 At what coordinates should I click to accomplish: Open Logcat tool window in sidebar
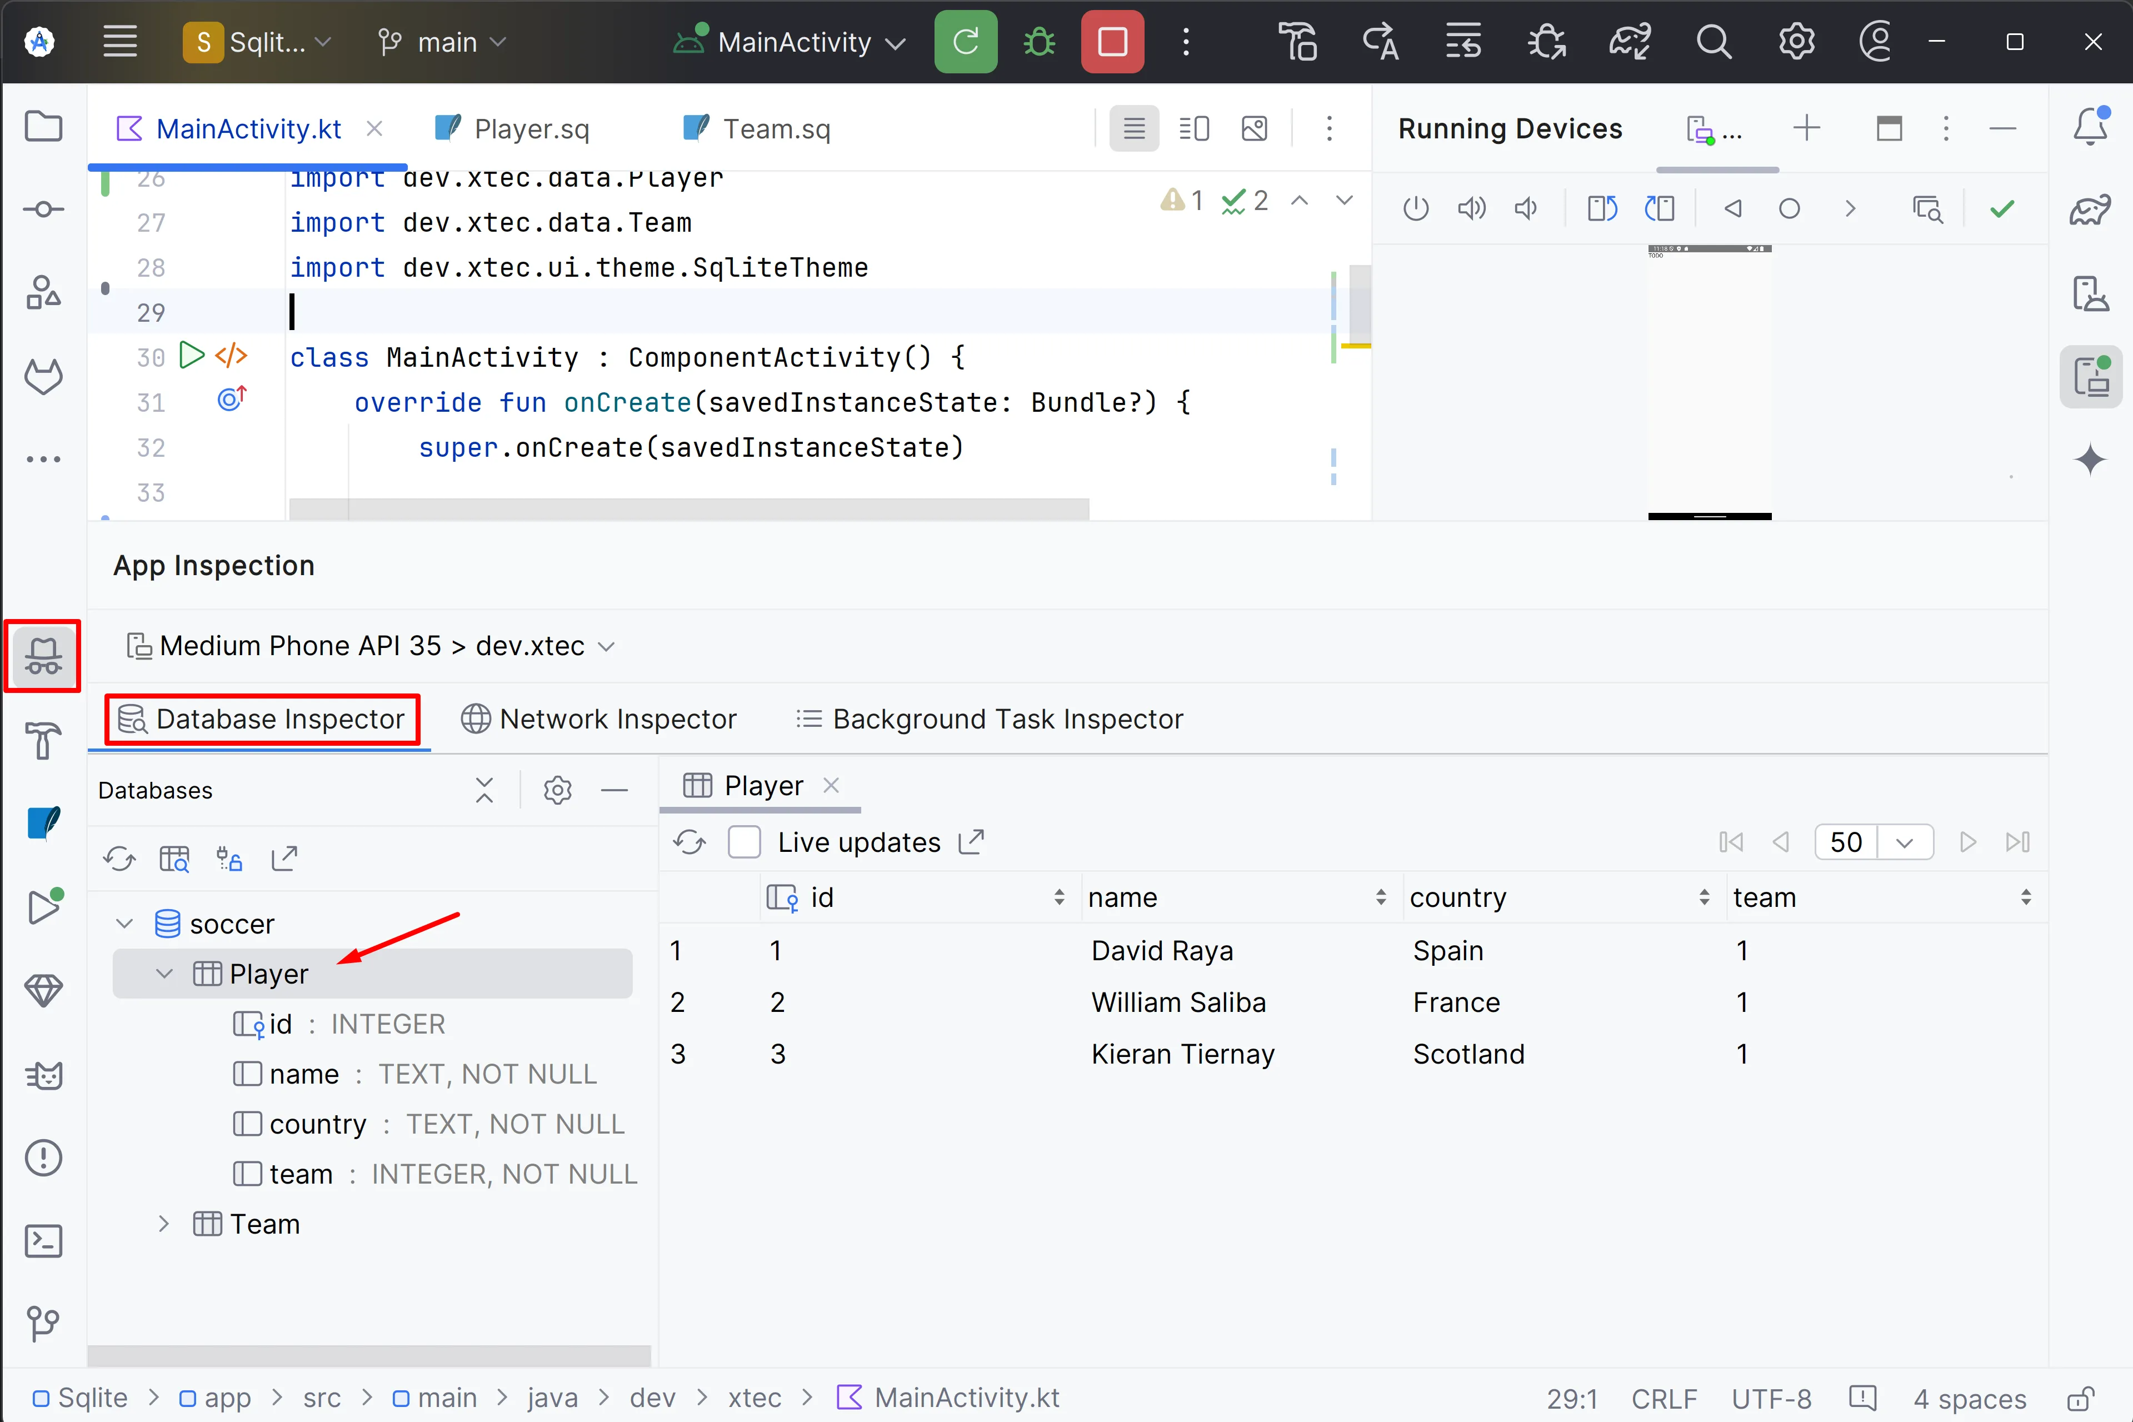43,1076
